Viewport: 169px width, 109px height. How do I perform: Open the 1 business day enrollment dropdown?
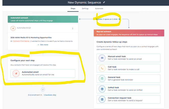[x=50, y=95]
